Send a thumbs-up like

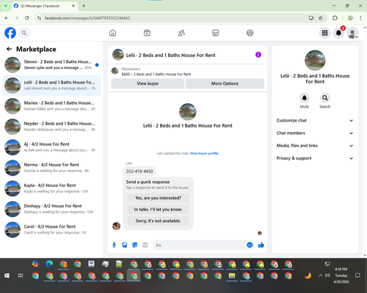point(261,245)
